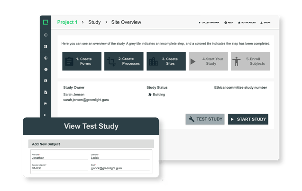
Task: Click the document icon in the sidebar
Action: coord(46,92)
